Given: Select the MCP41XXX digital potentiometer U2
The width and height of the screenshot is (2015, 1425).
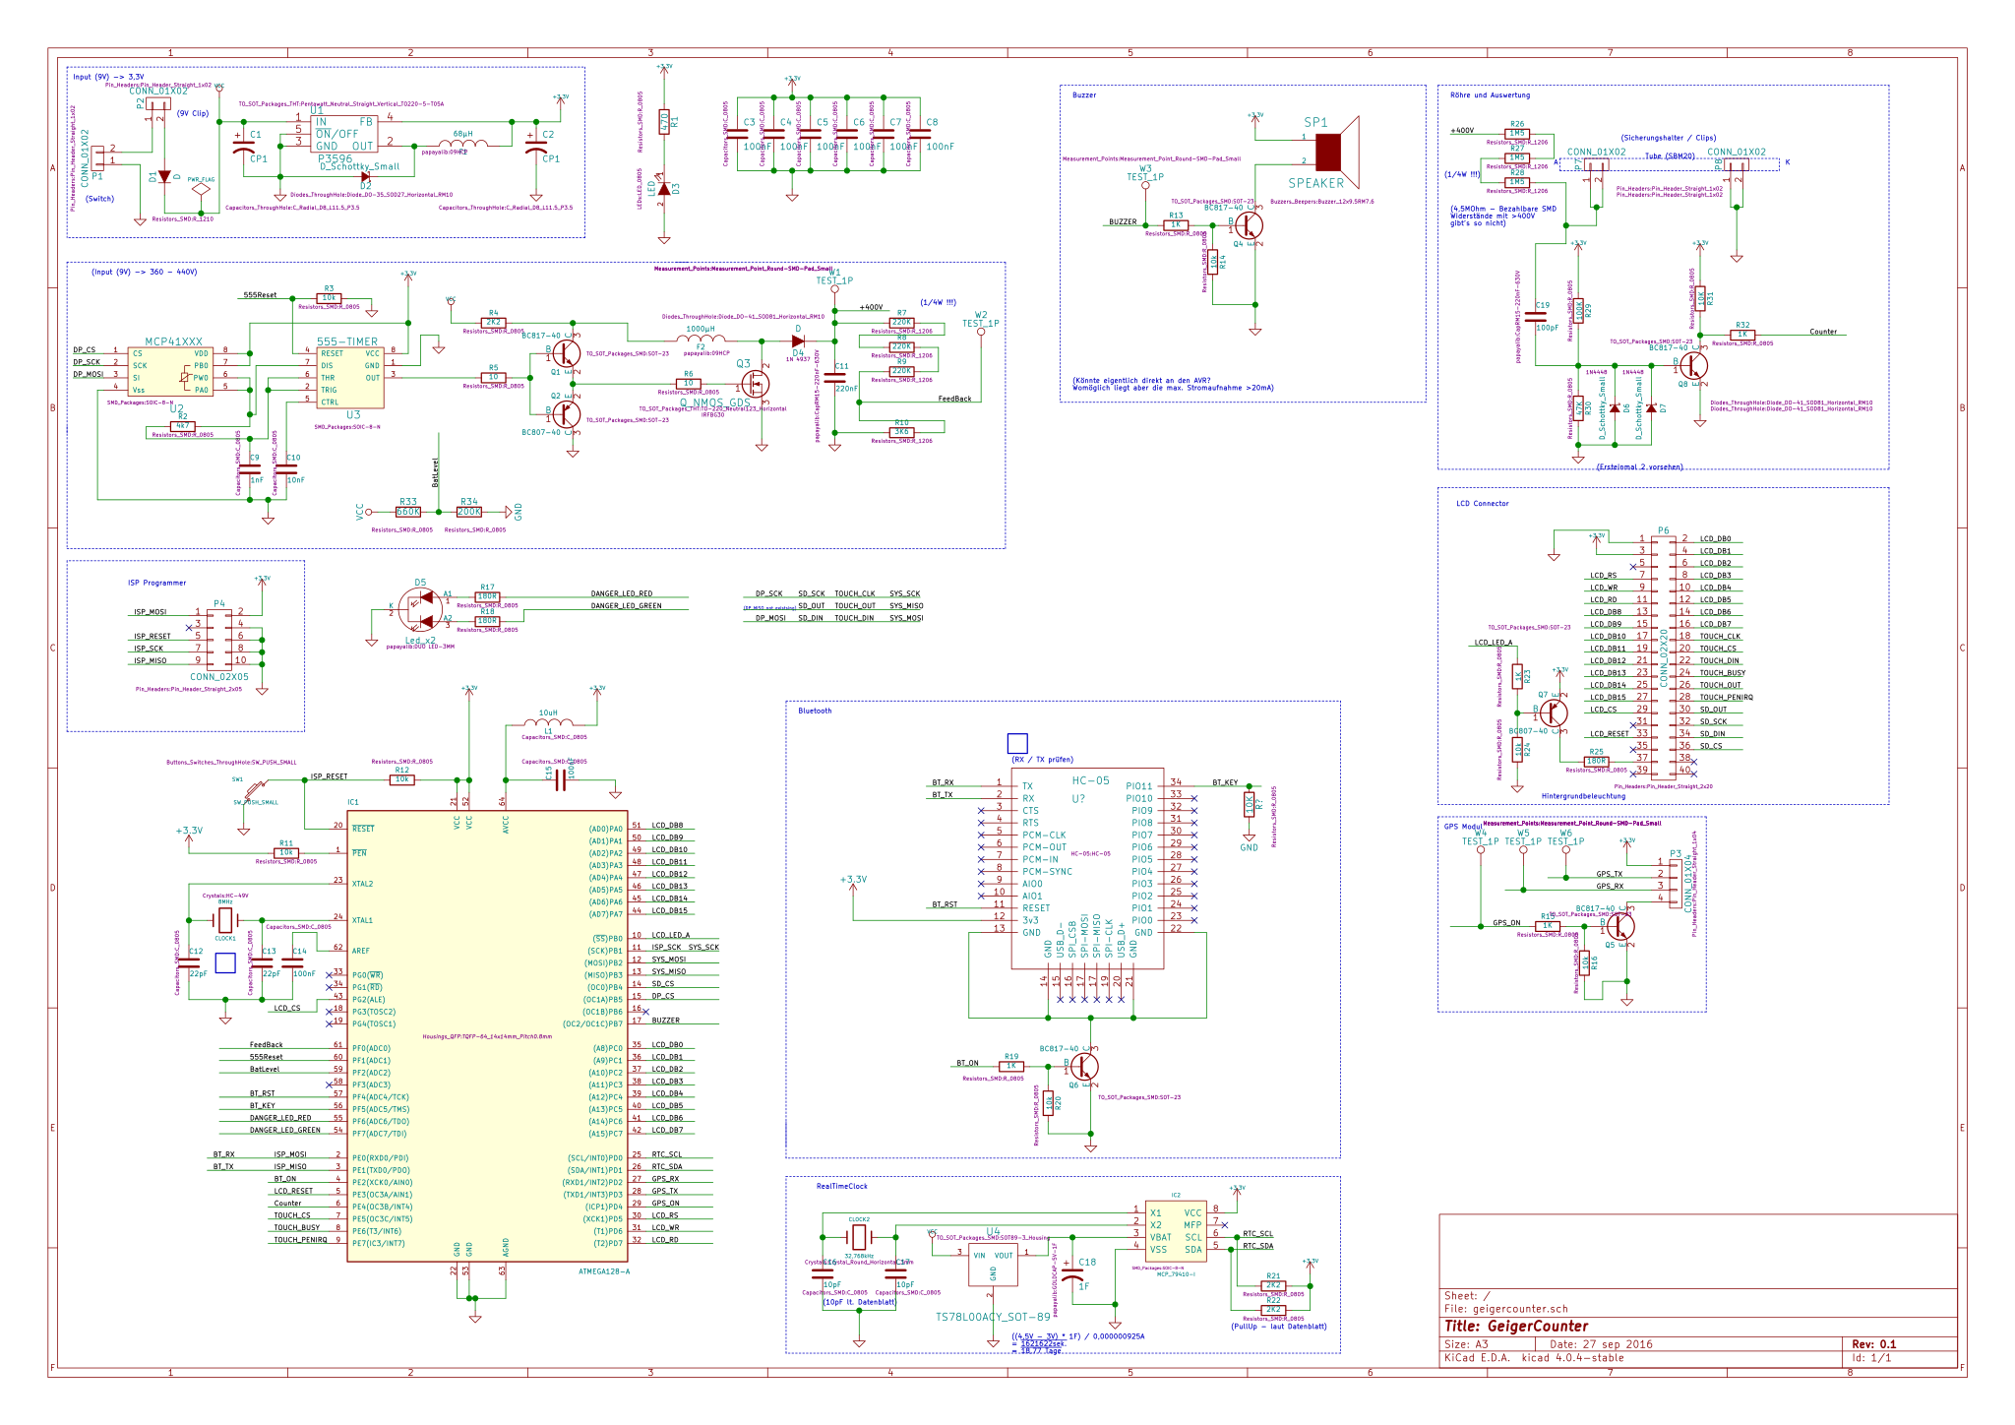Looking at the screenshot, I should (171, 371).
